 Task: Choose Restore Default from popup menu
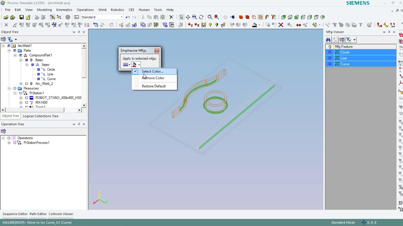coord(154,86)
